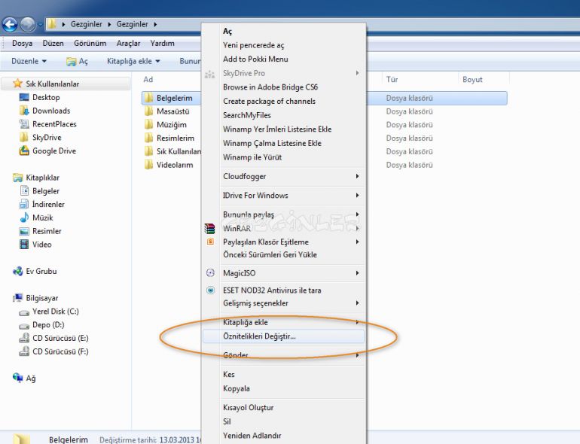The height and width of the screenshot is (444, 580).
Task: Open Kitaplığa ekle toolbar dropdown
Action: pyautogui.click(x=133, y=61)
